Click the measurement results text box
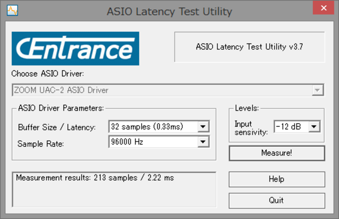 114,189
